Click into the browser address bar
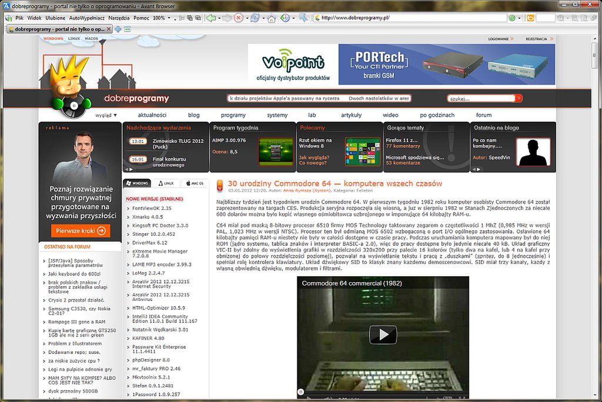 tap(410, 18)
